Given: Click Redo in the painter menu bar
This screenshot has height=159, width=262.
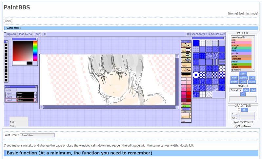Looking at the screenshot, I should (29, 34).
